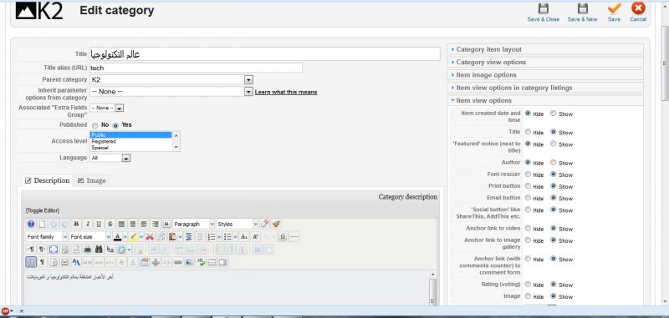
Task: Apply right alignment in editor
Action: point(156,224)
